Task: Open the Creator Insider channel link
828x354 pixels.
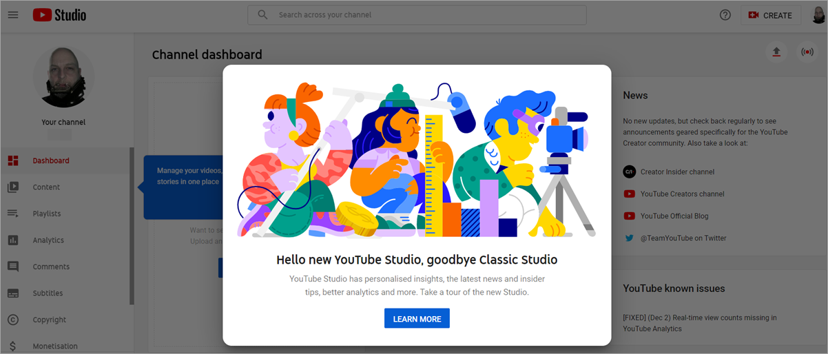Action: click(677, 172)
